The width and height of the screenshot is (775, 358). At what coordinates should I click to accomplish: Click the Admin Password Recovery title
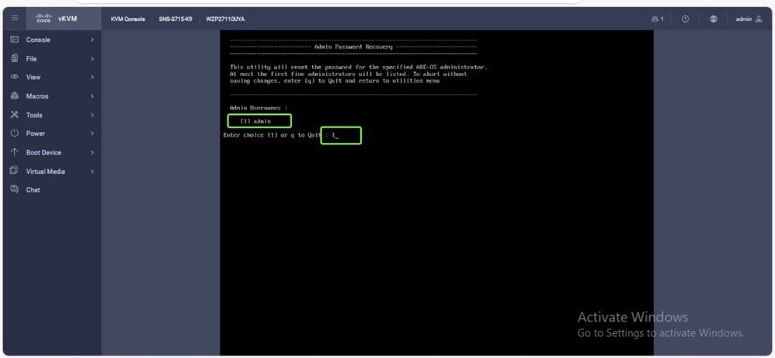coord(353,47)
